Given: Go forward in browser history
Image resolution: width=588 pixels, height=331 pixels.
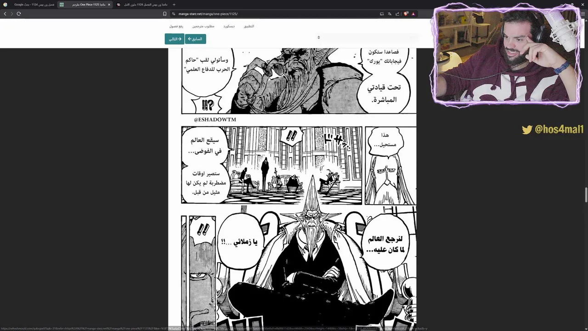Looking at the screenshot, I should click(12, 14).
